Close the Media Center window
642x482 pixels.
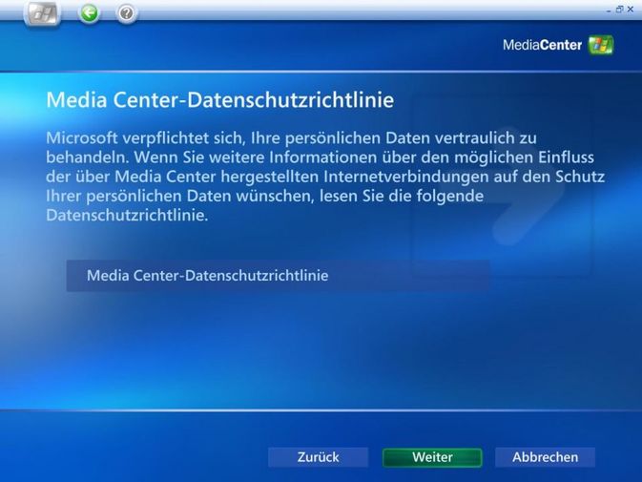[x=631, y=9]
